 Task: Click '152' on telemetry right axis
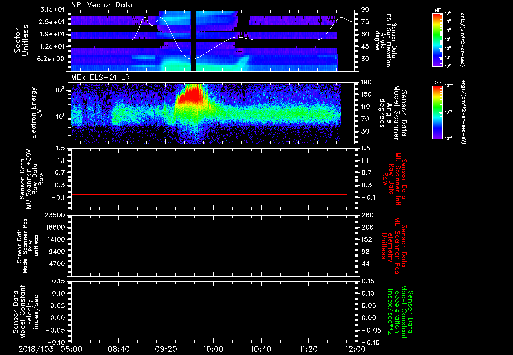367,239
